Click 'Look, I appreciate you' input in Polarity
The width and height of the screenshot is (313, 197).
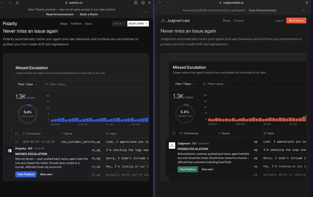128,142
